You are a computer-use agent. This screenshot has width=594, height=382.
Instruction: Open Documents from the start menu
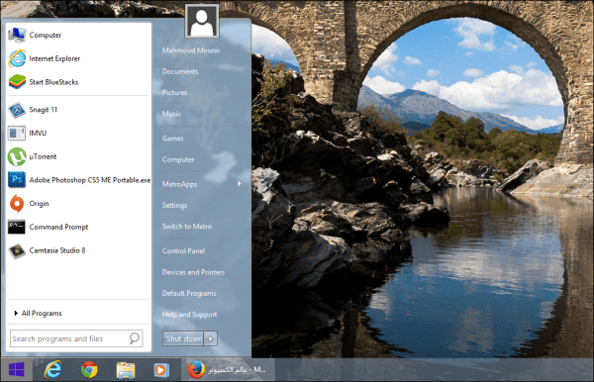[180, 71]
